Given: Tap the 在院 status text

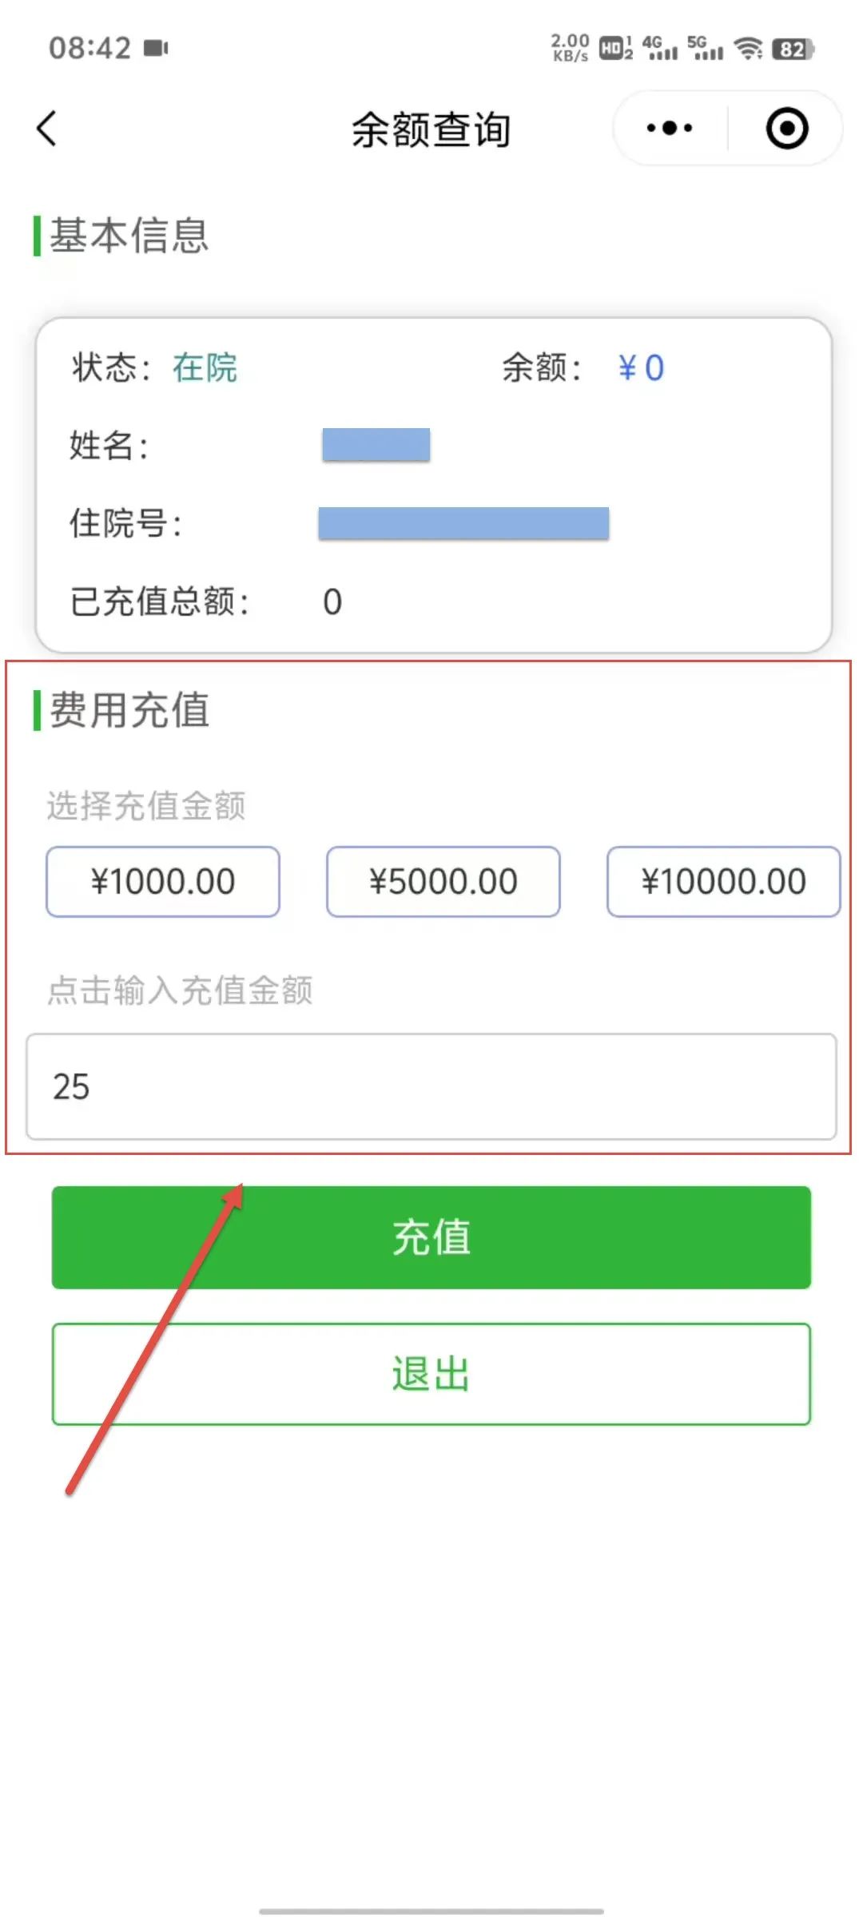Looking at the screenshot, I should pos(205,368).
